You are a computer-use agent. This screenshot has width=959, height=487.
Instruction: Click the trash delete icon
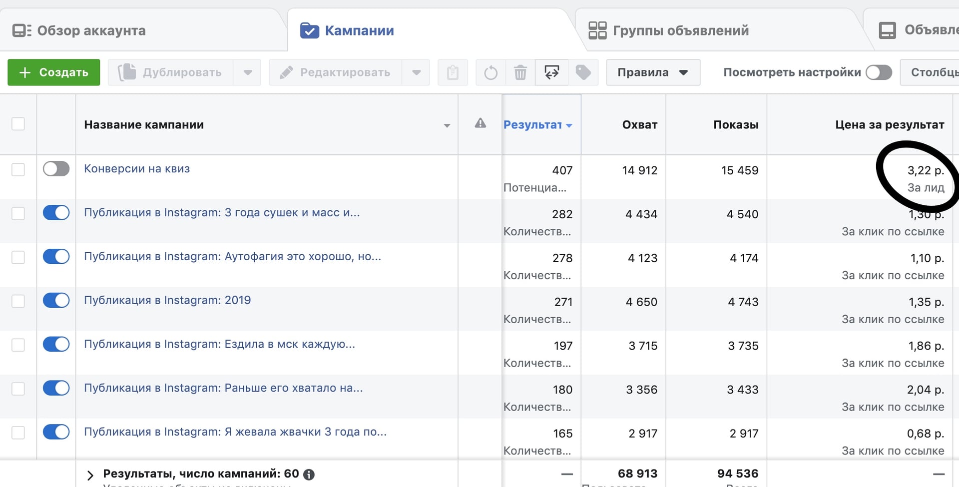(x=520, y=72)
